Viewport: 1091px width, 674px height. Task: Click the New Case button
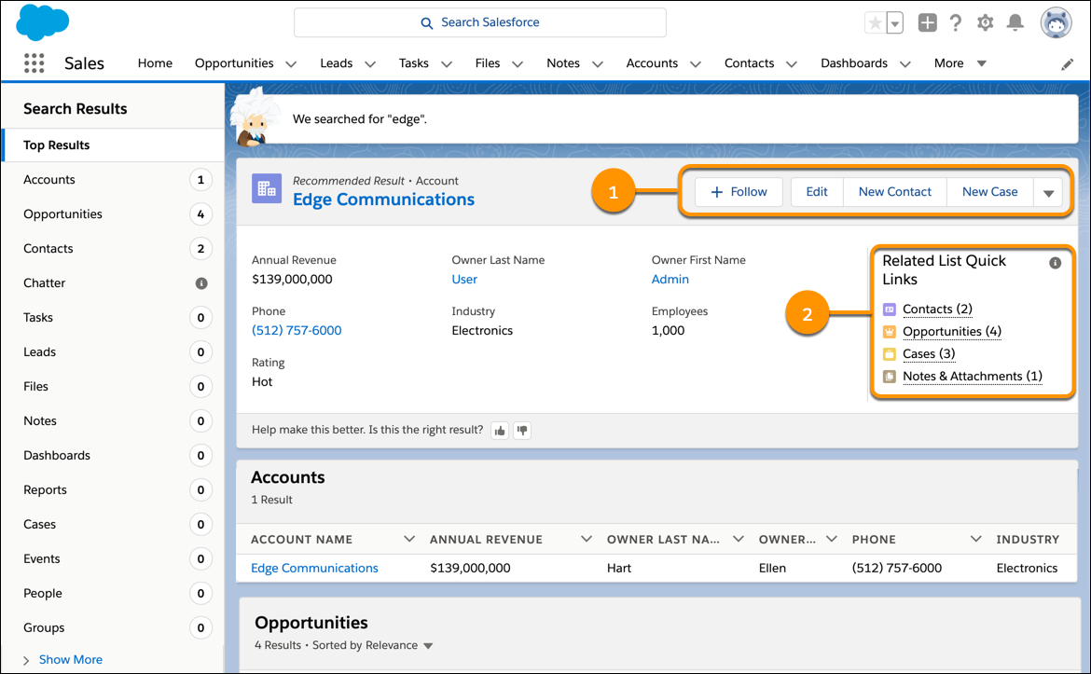[x=989, y=192]
